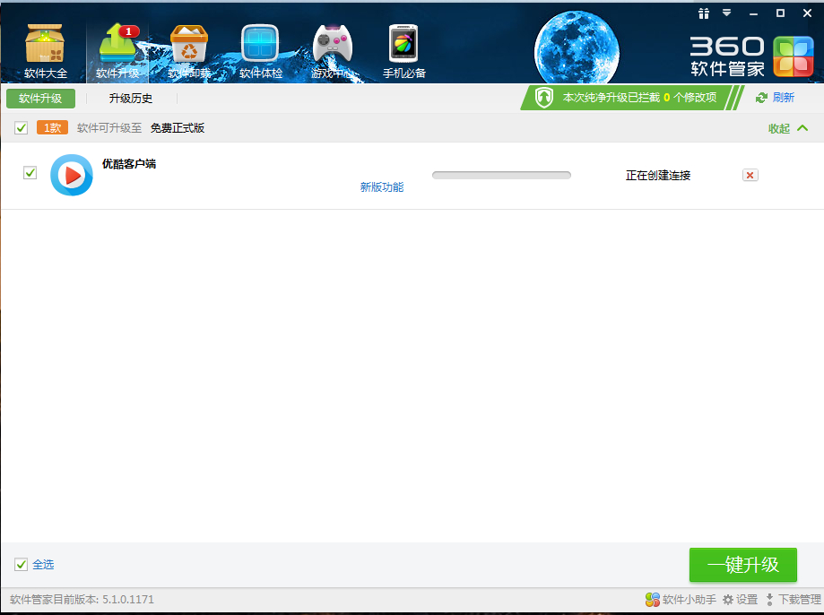Open 下载管理 download manager
The width and height of the screenshot is (824, 615).
[793, 599]
